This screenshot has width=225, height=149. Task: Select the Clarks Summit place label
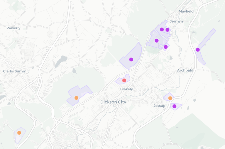pyautogui.click(x=16, y=71)
